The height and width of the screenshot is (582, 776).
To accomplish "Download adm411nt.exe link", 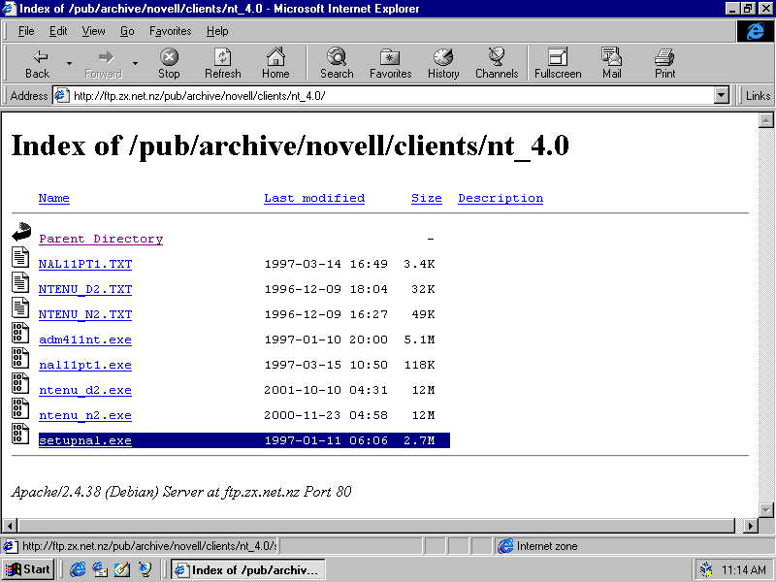I will [85, 339].
